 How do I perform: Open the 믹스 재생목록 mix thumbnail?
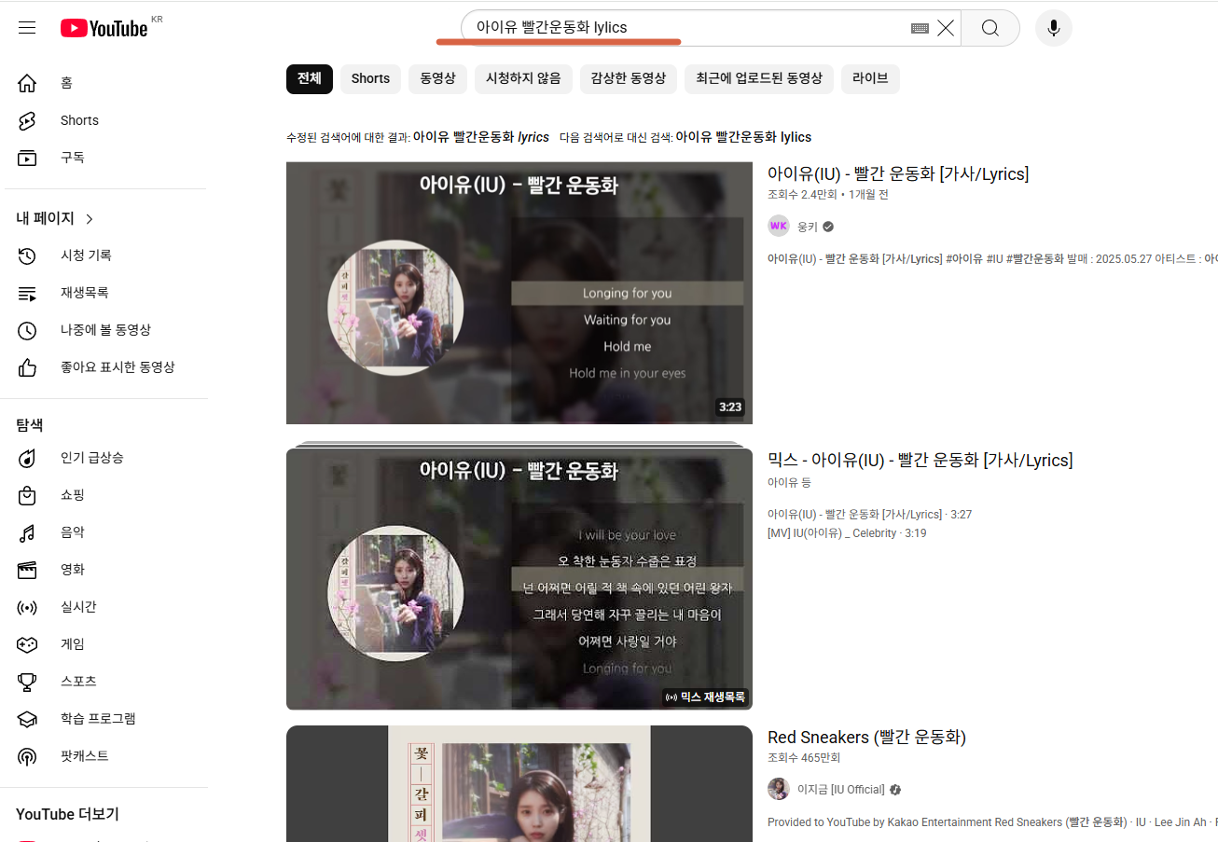coord(519,578)
